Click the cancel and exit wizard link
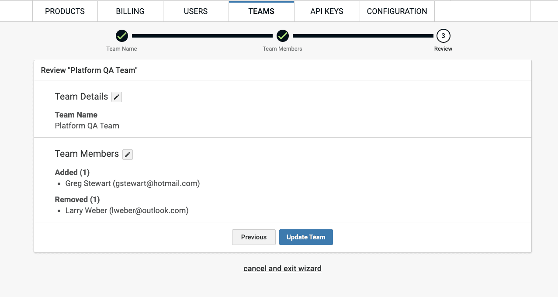558x297 pixels. pos(282,269)
